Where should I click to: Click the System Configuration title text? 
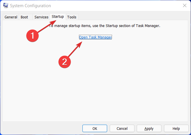click(31, 6)
